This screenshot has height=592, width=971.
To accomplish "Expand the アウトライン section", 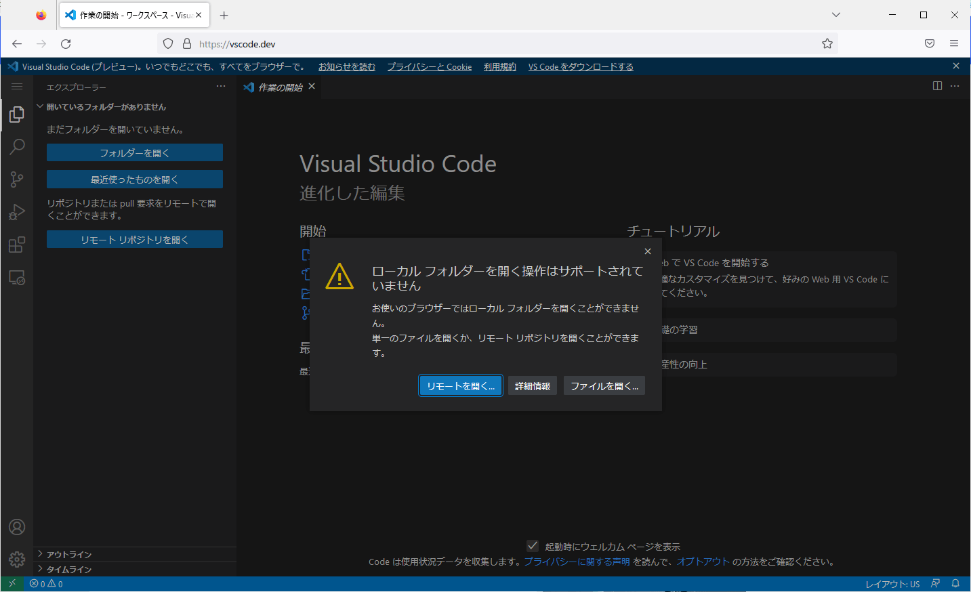I will [x=135, y=554].
